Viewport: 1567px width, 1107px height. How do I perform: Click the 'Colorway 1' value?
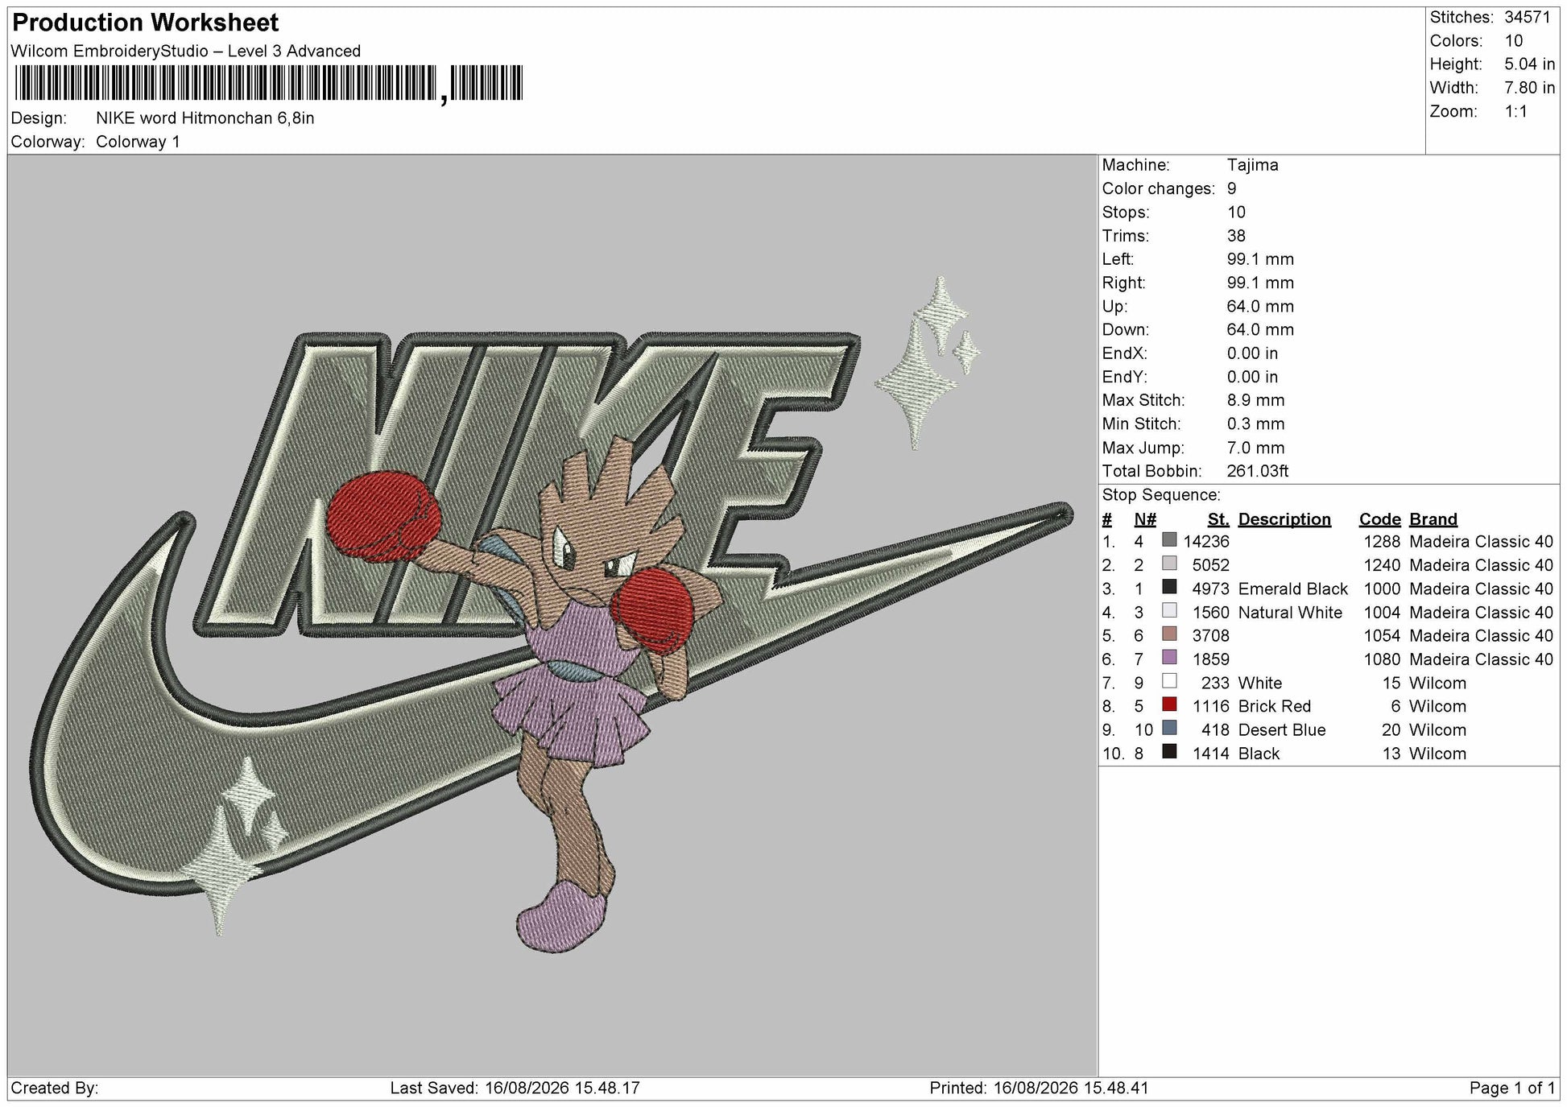138,142
